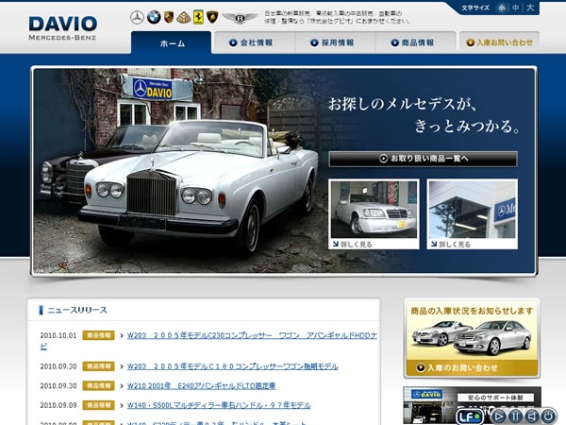
Task: Open the white Mercedes sedan thumbnail
Action: point(374,210)
